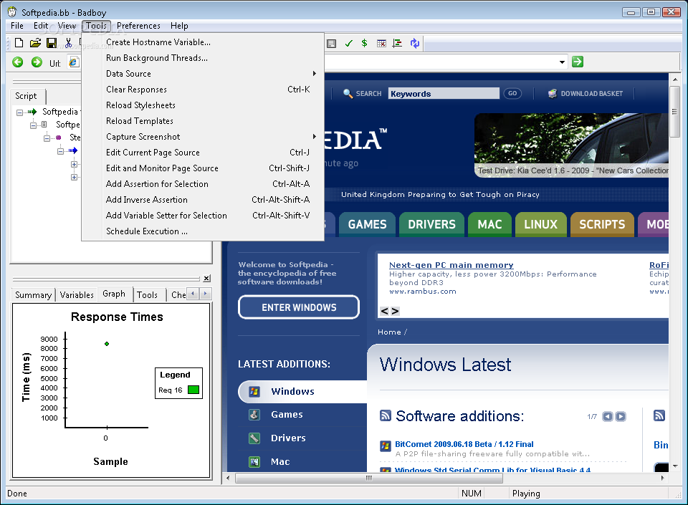
Task: Click the New script toolbar icon
Action: coord(19,42)
